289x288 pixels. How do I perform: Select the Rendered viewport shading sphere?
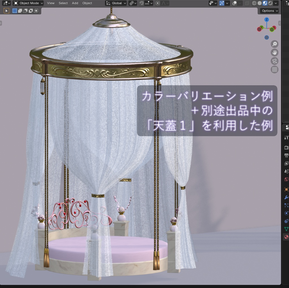point(270,3)
